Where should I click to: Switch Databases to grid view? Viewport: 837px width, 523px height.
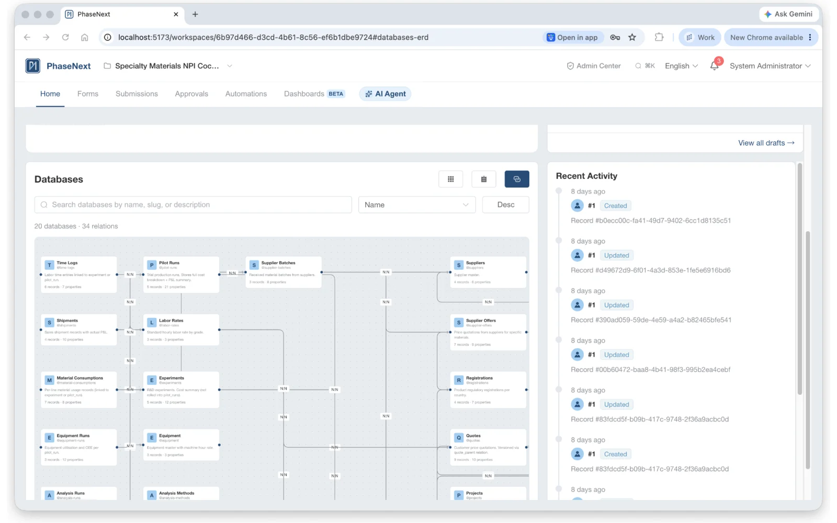[x=450, y=179]
